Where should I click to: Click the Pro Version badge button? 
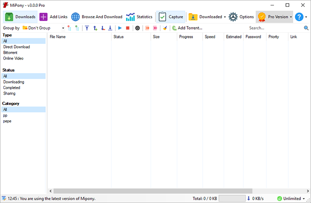click(273, 17)
